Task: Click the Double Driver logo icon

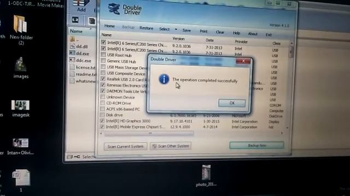Action: click(x=114, y=9)
